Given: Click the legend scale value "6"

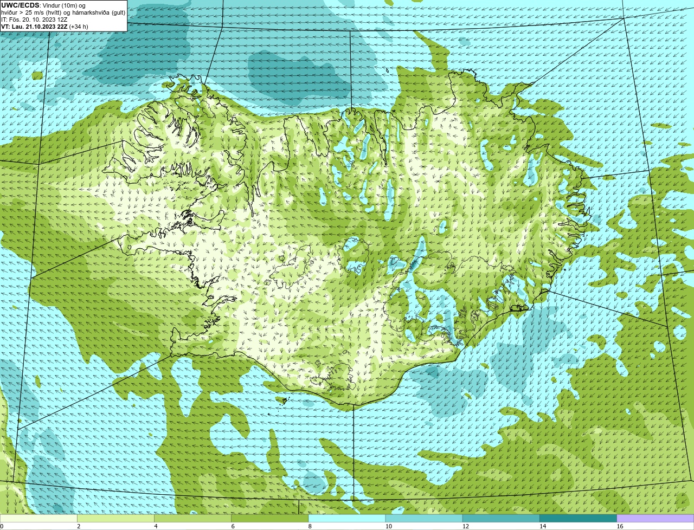Looking at the screenshot, I should point(233,526).
